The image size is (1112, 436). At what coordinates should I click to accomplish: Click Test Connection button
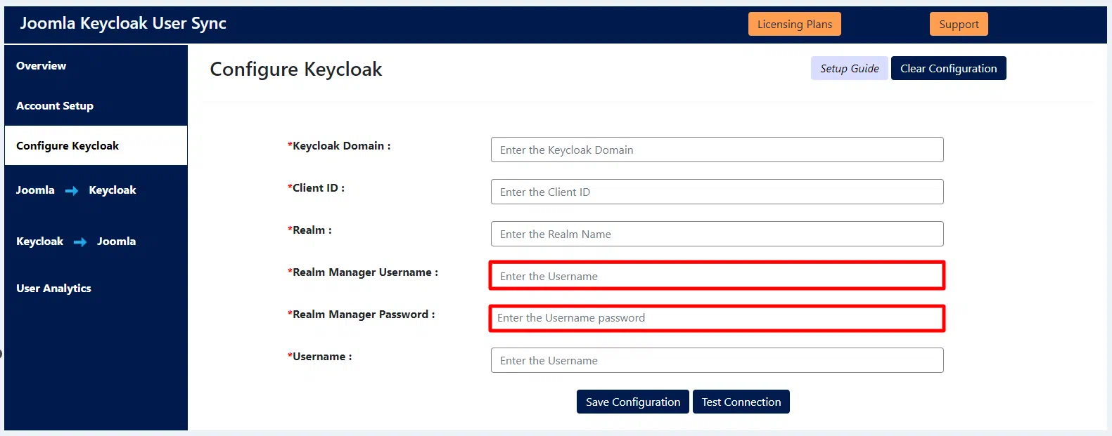click(x=741, y=402)
